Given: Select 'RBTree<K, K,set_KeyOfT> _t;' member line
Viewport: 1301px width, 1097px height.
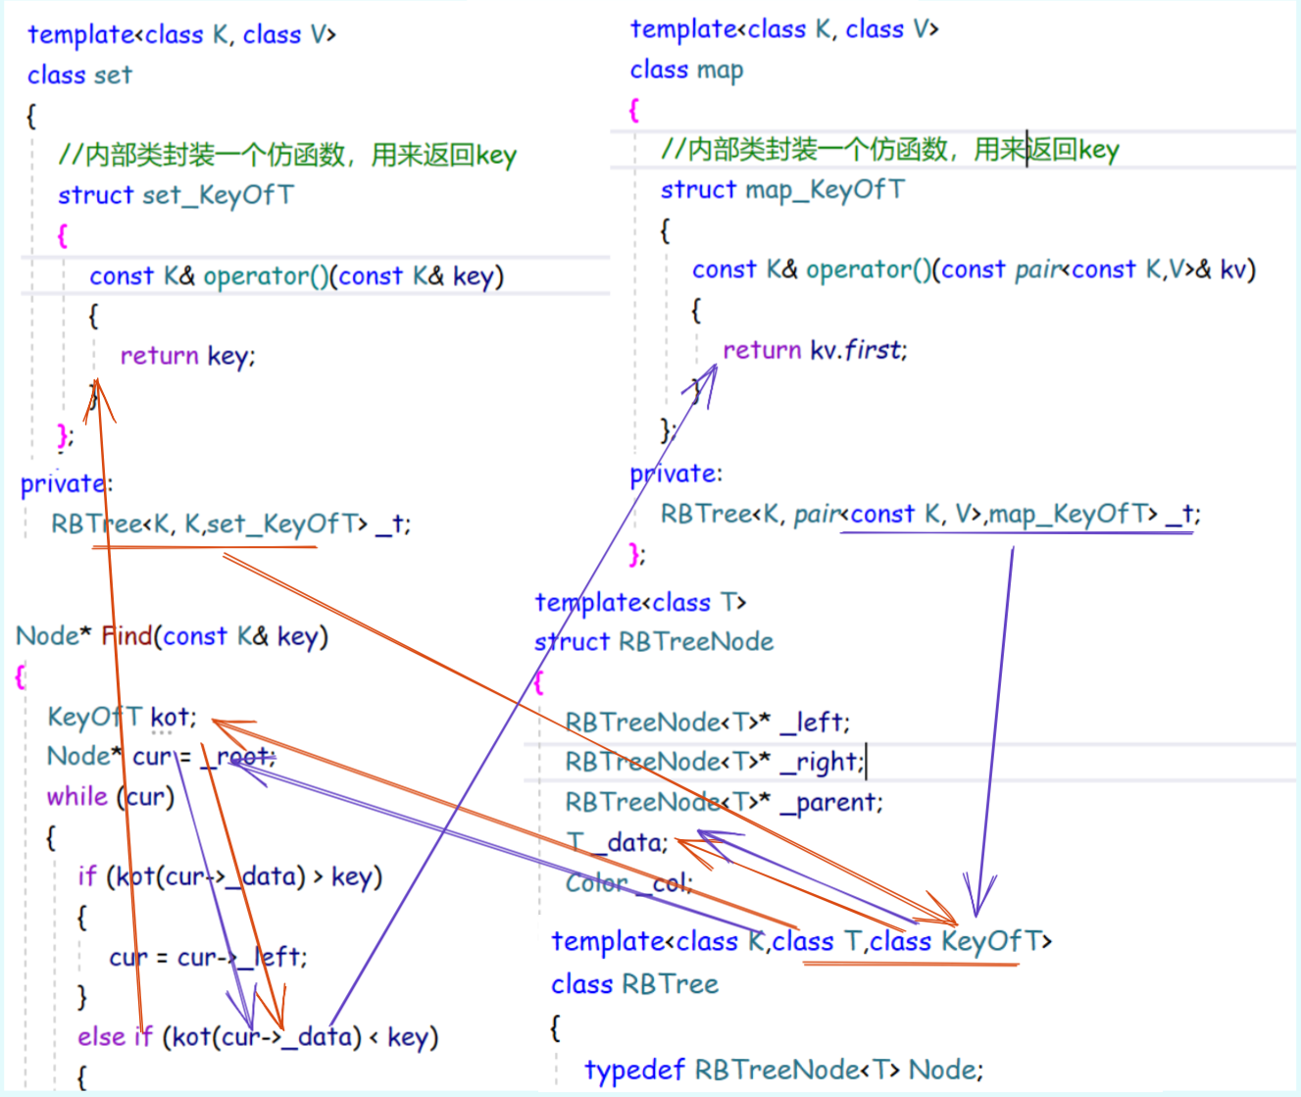Looking at the screenshot, I should (x=231, y=524).
